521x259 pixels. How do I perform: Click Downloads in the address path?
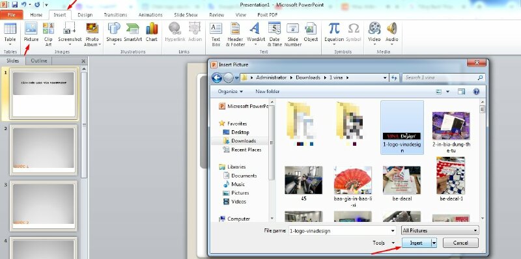pyautogui.click(x=308, y=77)
